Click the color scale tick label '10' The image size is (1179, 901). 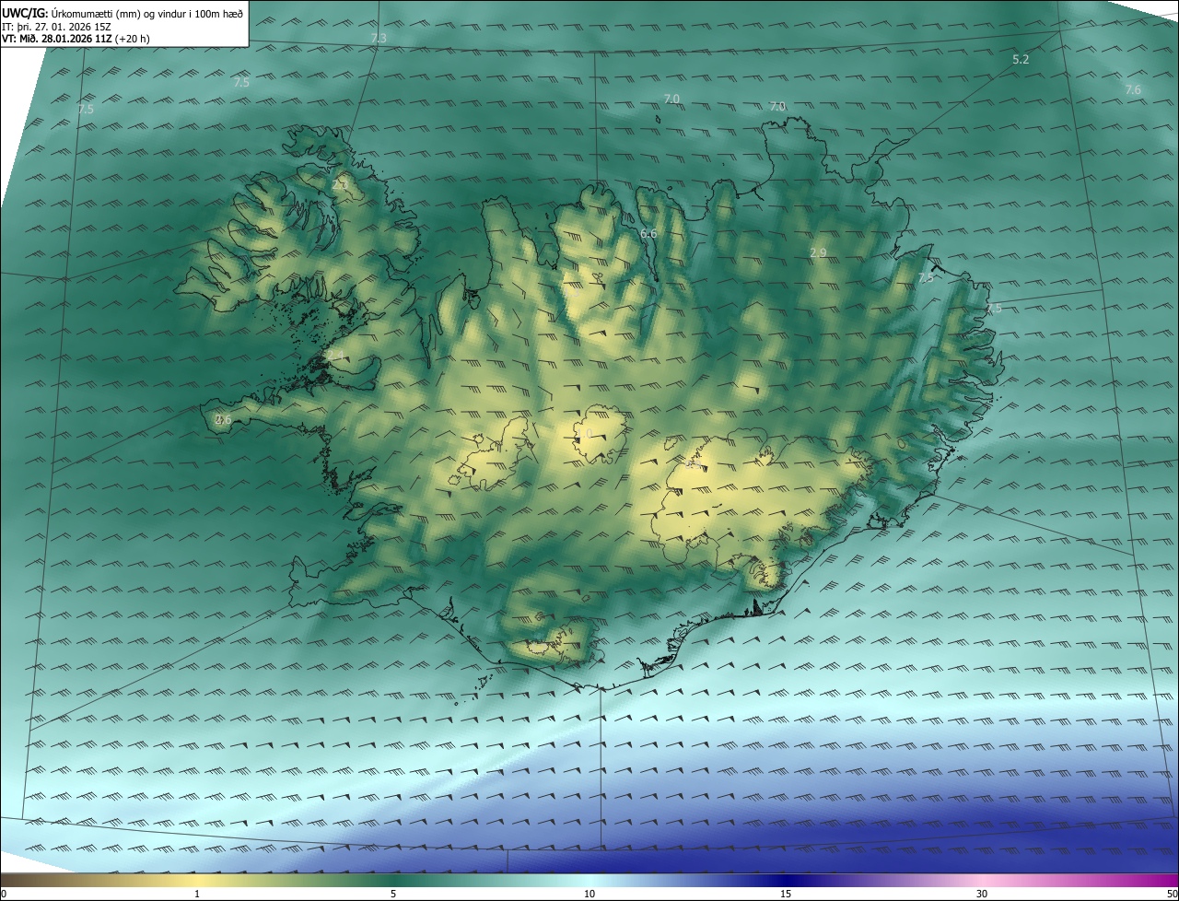(x=589, y=894)
